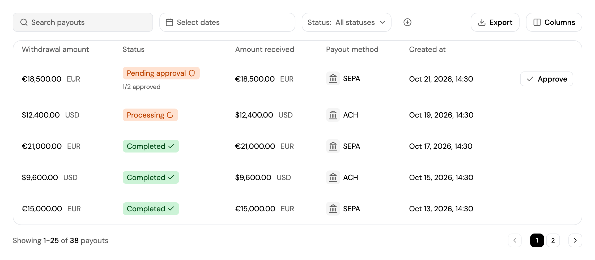Image resolution: width=595 pixels, height=260 pixels.
Task: Approve the €18,500.00 payout
Action: pyautogui.click(x=546, y=79)
